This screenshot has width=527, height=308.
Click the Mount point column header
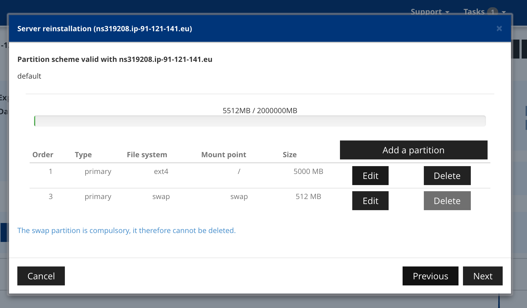pos(223,155)
